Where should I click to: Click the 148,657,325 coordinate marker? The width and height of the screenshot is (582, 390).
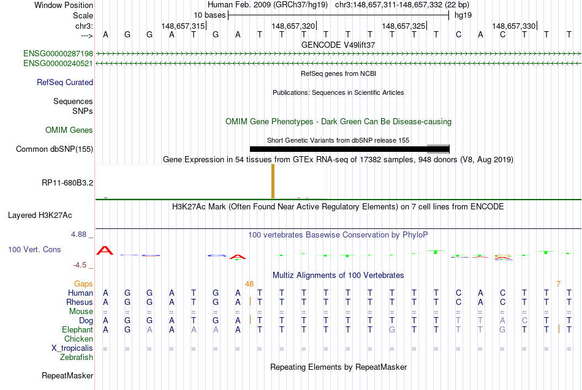click(x=404, y=26)
